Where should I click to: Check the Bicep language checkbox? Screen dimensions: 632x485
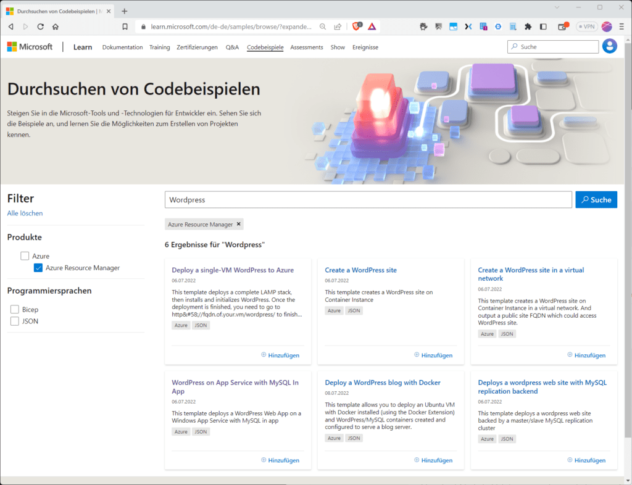pyautogui.click(x=15, y=309)
